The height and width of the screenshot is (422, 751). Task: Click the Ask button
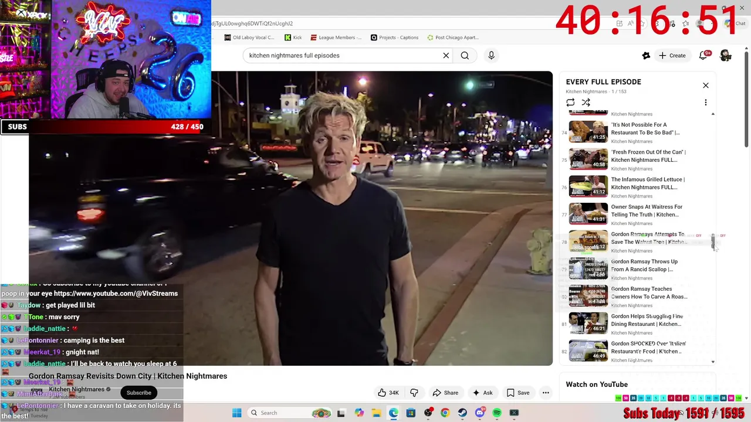click(x=483, y=393)
